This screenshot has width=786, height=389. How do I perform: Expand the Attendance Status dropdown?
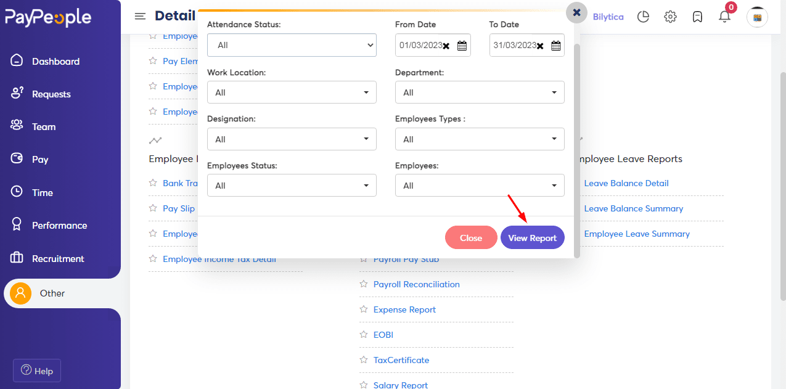[292, 45]
